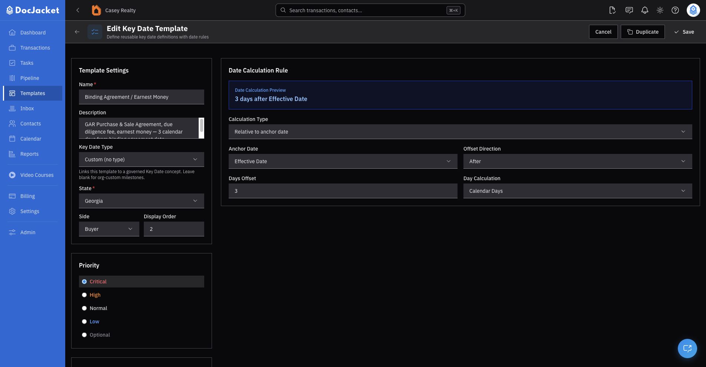706x367 pixels.
Task: Click the search magnifier icon
Action: pos(283,10)
